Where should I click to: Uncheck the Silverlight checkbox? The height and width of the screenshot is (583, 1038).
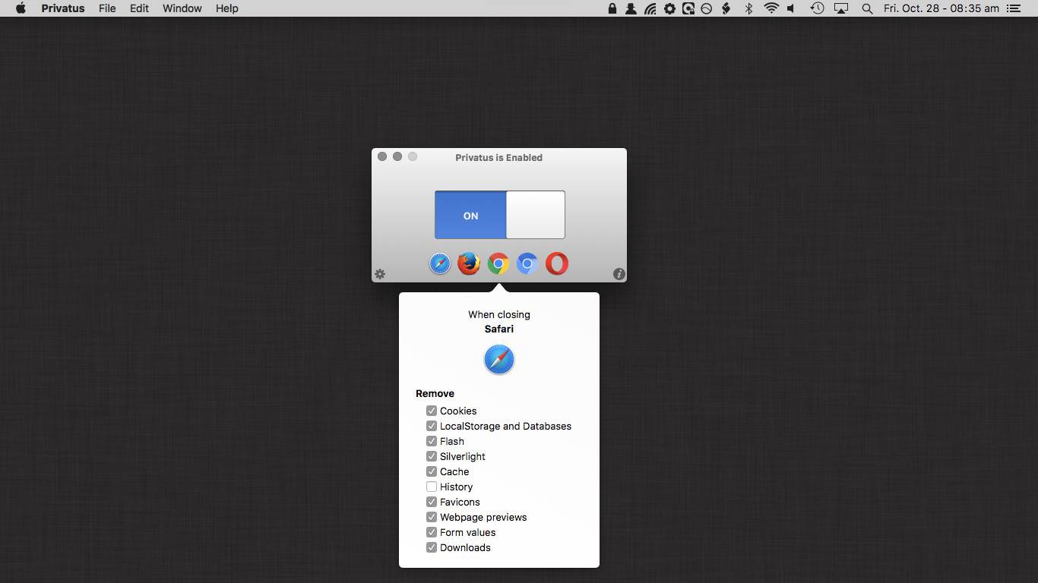click(432, 456)
